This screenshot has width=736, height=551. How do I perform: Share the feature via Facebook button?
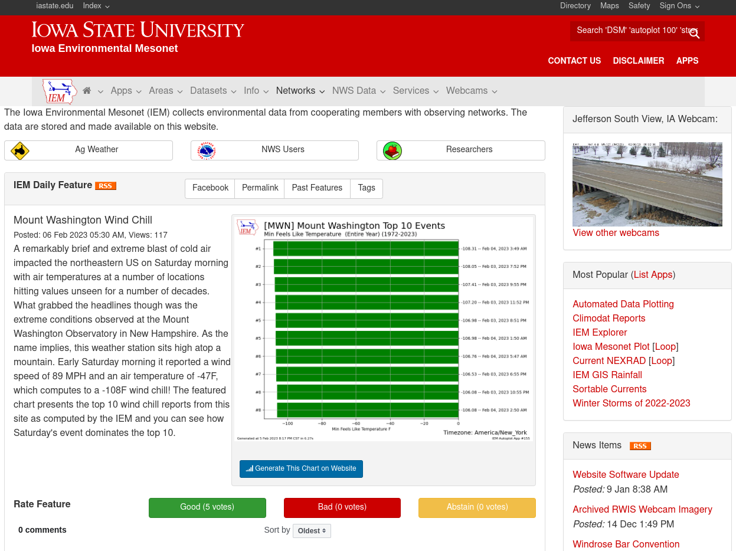(210, 188)
